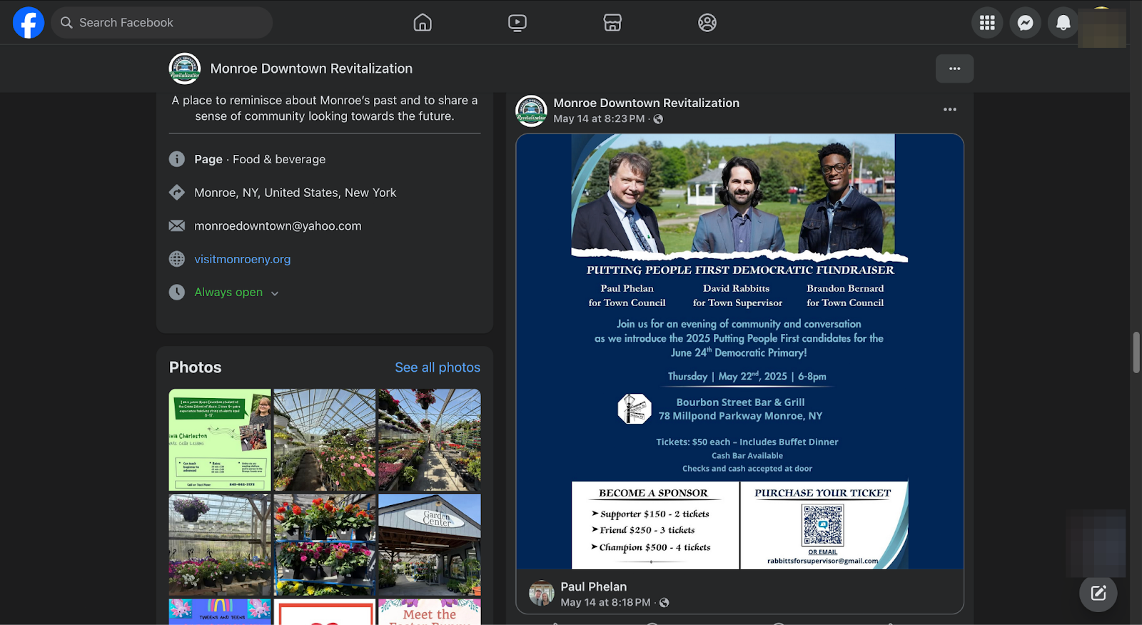Click the Page info icon

coord(177,159)
